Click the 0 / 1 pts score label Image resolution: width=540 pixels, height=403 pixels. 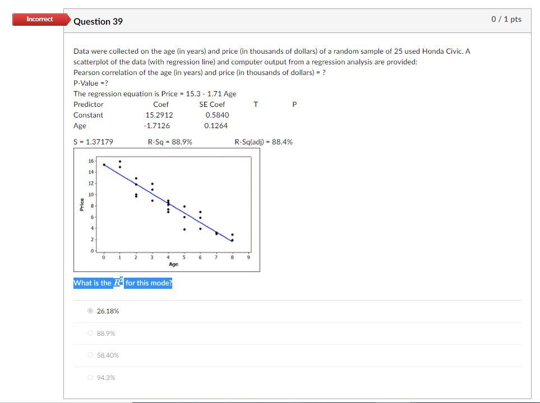506,18
